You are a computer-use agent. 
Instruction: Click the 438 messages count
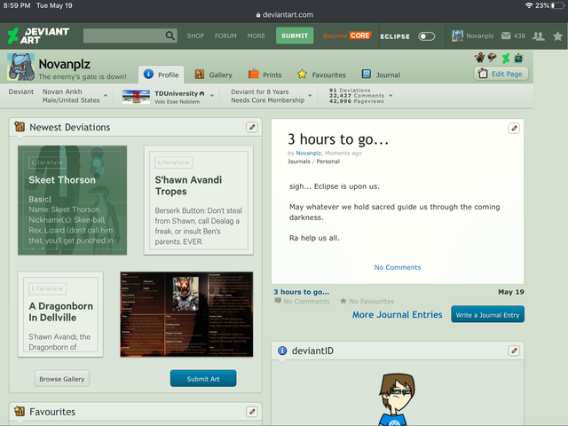tap(519, 35)
